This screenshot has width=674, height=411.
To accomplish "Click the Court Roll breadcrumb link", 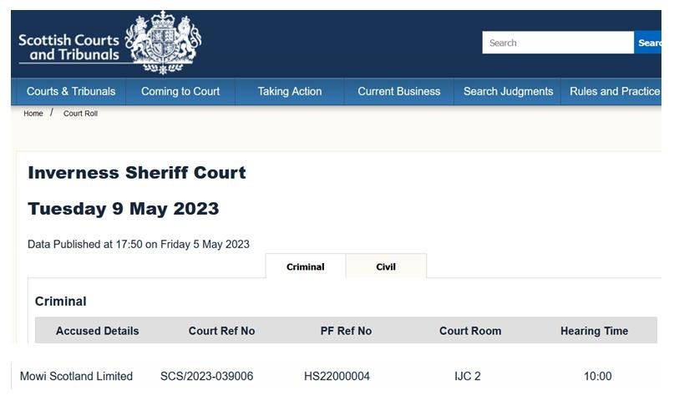I will pyautogui.click(x=80, y=114).
